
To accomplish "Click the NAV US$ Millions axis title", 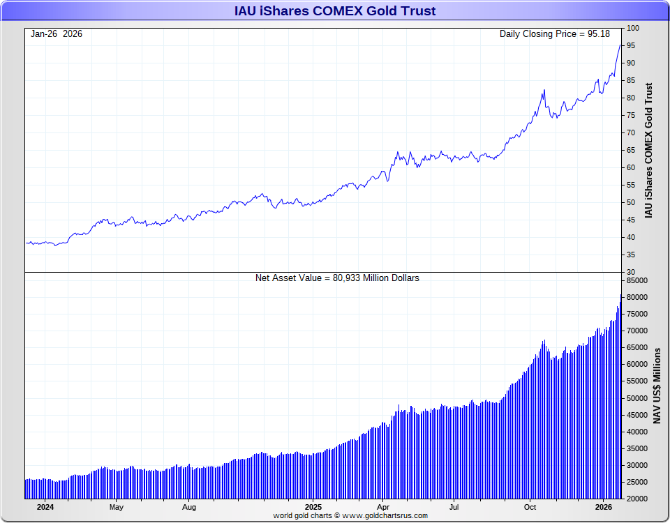I will point(657,386).
